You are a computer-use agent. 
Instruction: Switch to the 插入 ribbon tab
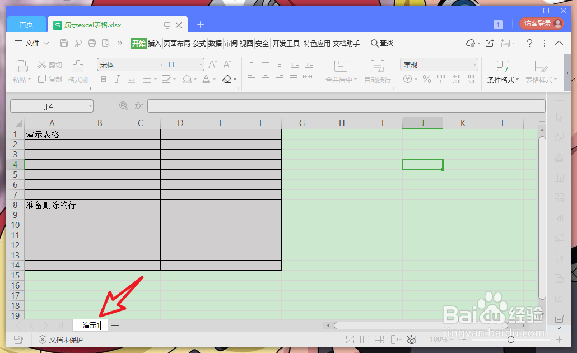click(x=154, y=44)
